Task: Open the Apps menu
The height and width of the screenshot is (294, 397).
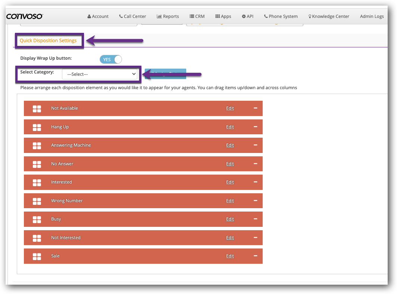Action: tap(223, 16)
